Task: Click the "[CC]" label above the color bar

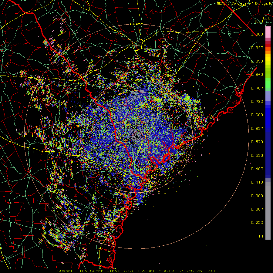Action: pos(259,21)
